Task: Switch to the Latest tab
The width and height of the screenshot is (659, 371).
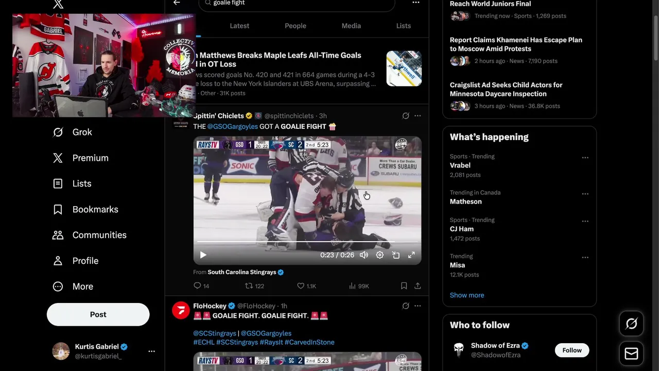Action: [x=239, y=26]
